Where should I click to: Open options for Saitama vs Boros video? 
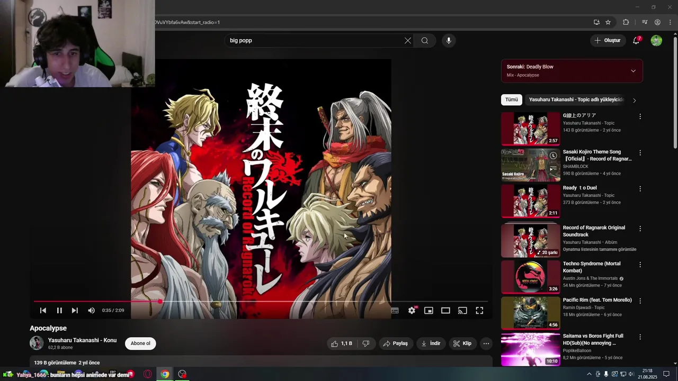click(640, 337)
